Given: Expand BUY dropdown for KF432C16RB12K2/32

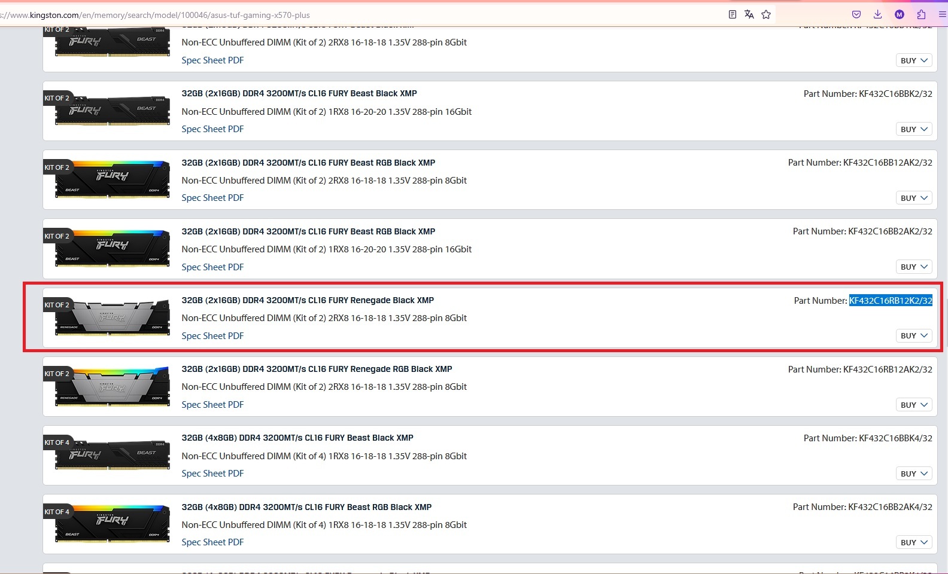Looking at the screenshot, I should [x=914, y=335].
